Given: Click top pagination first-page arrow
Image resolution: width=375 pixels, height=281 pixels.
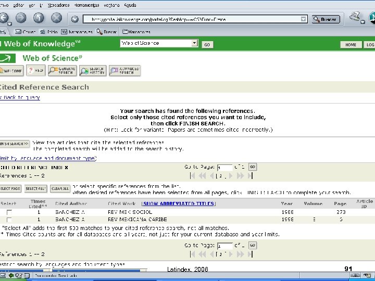Looking at the screenshot, I should coord(192,176).
